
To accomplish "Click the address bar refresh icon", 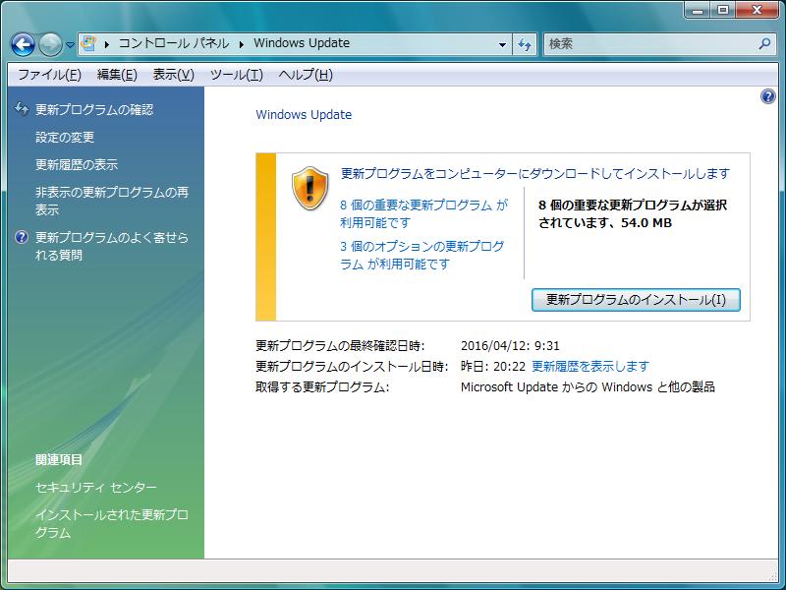I will [x=525, y=44].
